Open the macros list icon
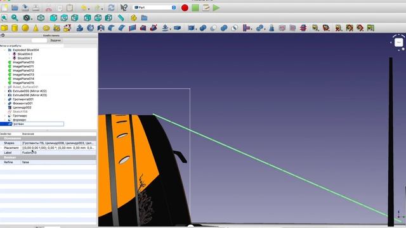This screenshot has height=228, width=406. [x=206, y=8]
